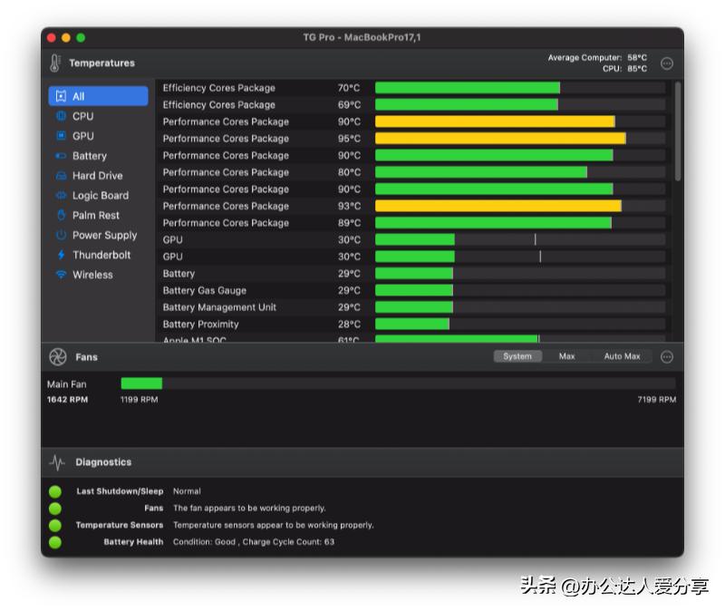Open the Hard Drive category icon

pyautogui.click(x=61, y=176)
